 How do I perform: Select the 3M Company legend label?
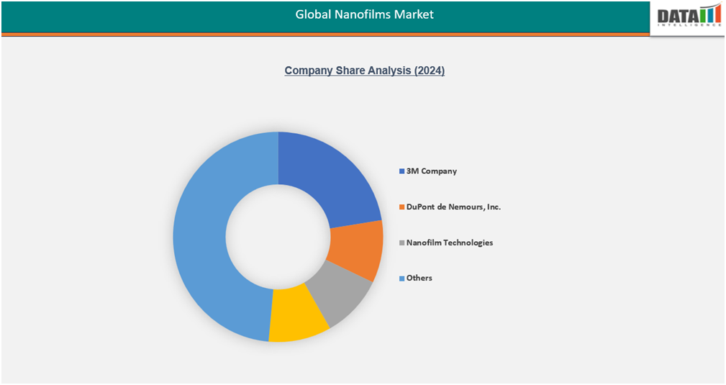432,171
